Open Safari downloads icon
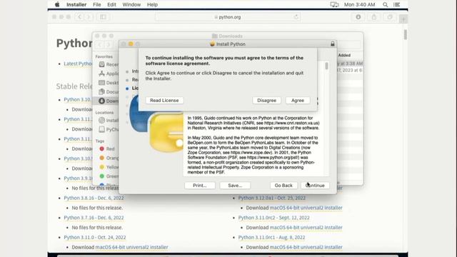Viewport: 457px width, 257px height. point(358,17)
